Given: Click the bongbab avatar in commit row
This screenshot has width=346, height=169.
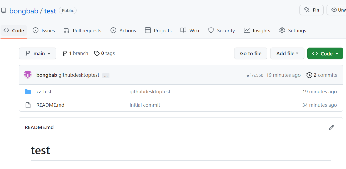Looking at the screenshot, I should click(x=28, y=75).
